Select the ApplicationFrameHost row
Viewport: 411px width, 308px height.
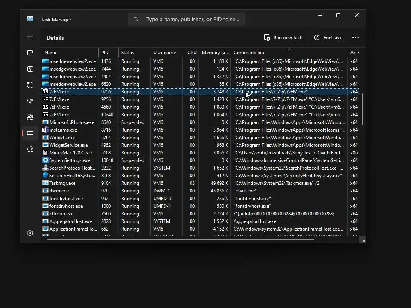(x=200, y=229)
